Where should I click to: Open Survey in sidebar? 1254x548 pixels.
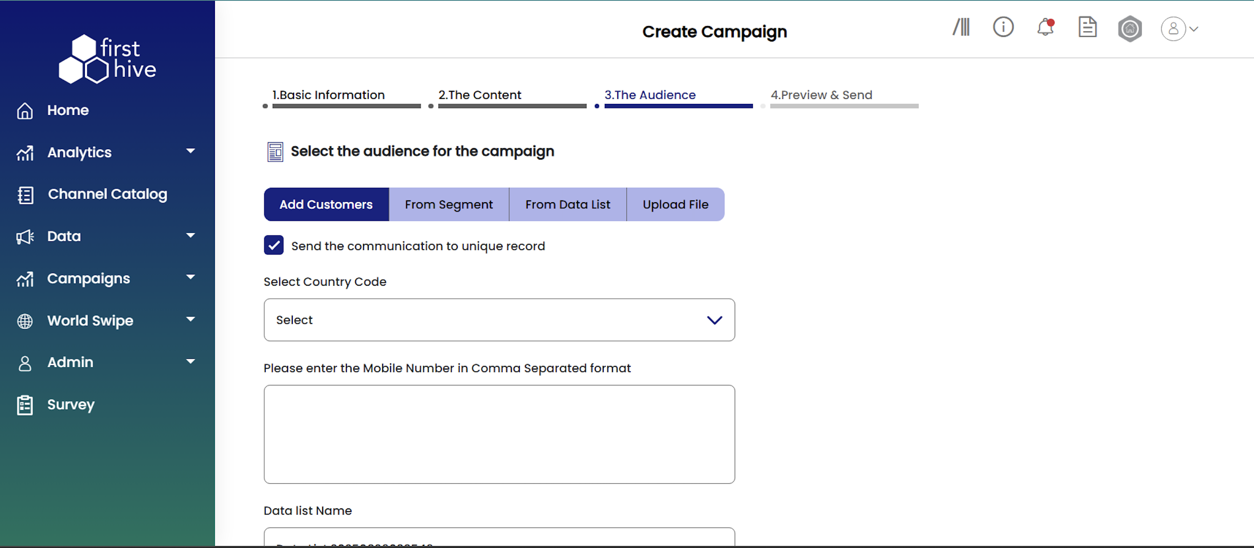71,405
